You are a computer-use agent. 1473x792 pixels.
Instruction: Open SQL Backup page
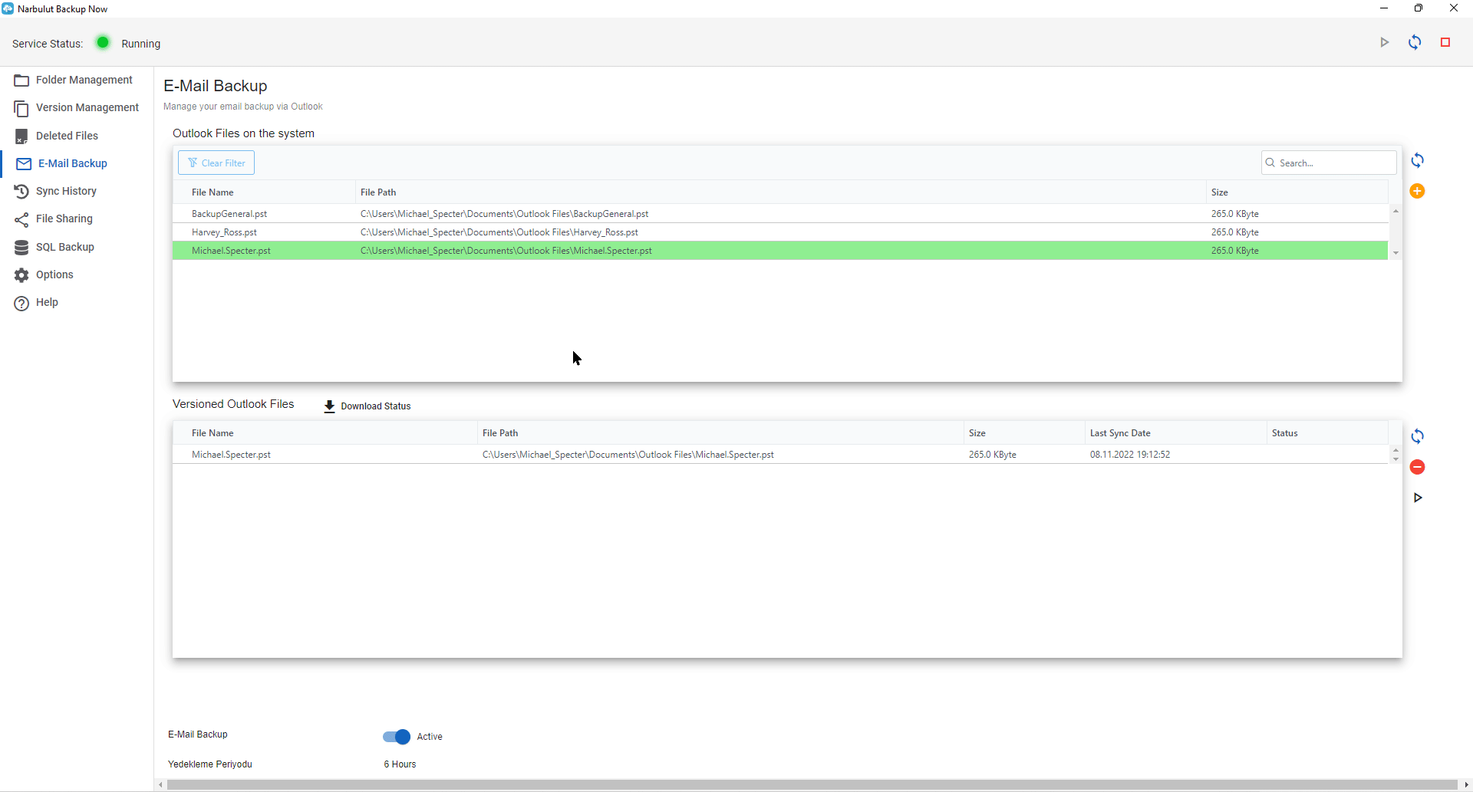pyautogui.click(x=65, y=247)
